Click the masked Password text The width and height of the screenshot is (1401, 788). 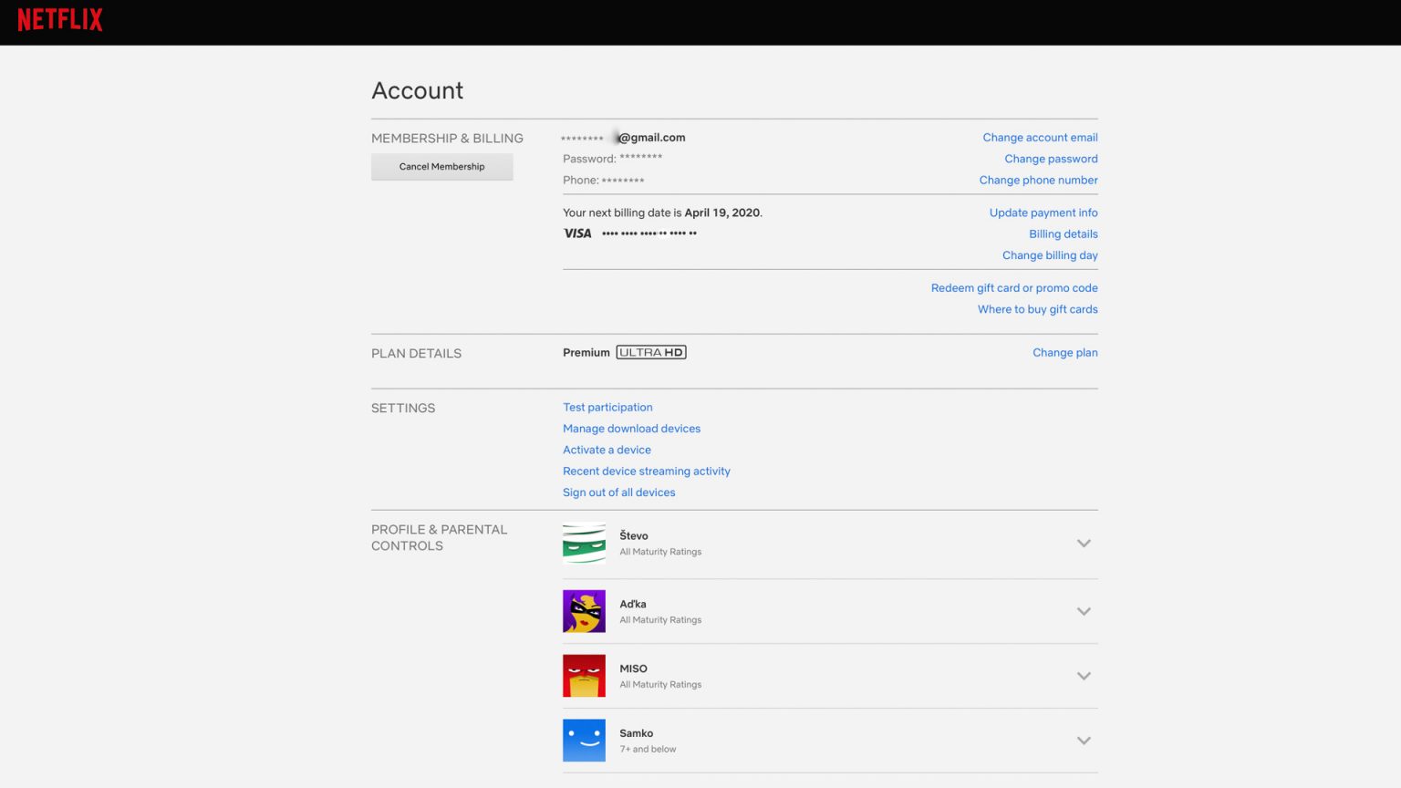(x=612, y=159)
